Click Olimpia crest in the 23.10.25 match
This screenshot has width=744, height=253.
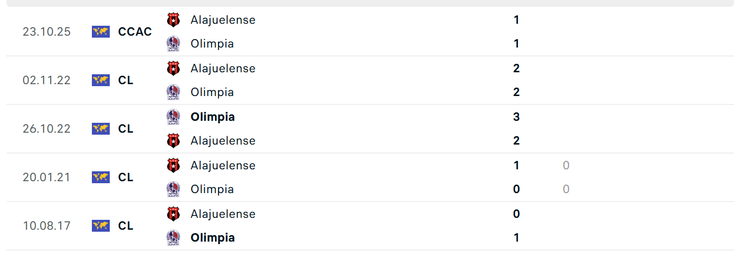click(x=173, y=44)
